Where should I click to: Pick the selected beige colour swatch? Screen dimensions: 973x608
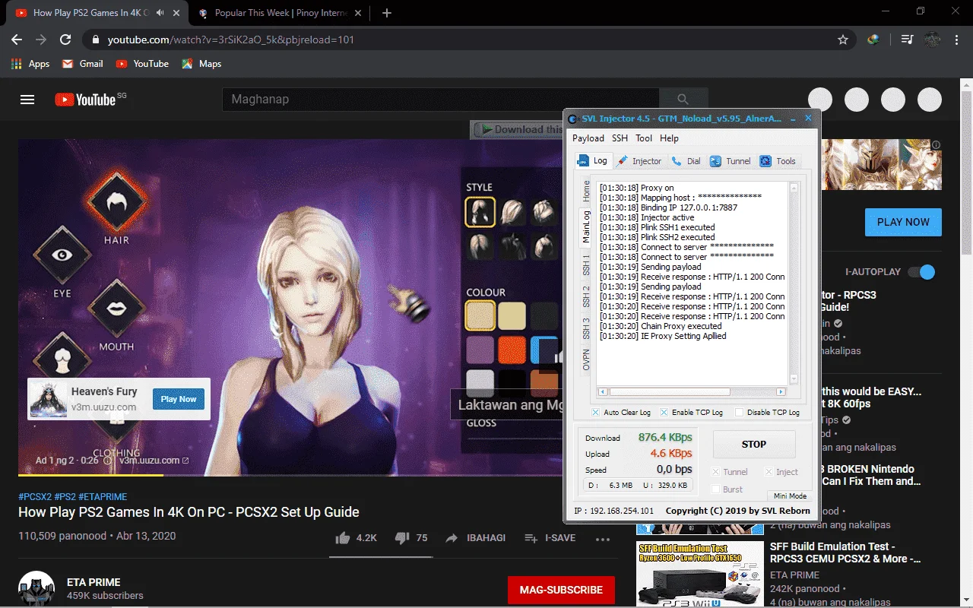pyautogui.click(x=480, y=315)
